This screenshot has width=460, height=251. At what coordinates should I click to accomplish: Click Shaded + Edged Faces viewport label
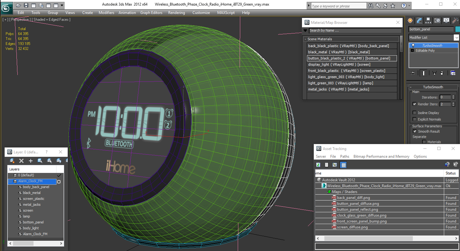point(52,20)
